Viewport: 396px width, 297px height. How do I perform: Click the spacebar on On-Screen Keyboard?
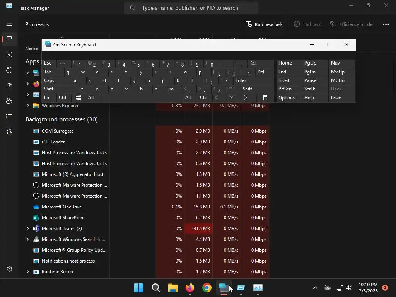click(x=142, y=97)
